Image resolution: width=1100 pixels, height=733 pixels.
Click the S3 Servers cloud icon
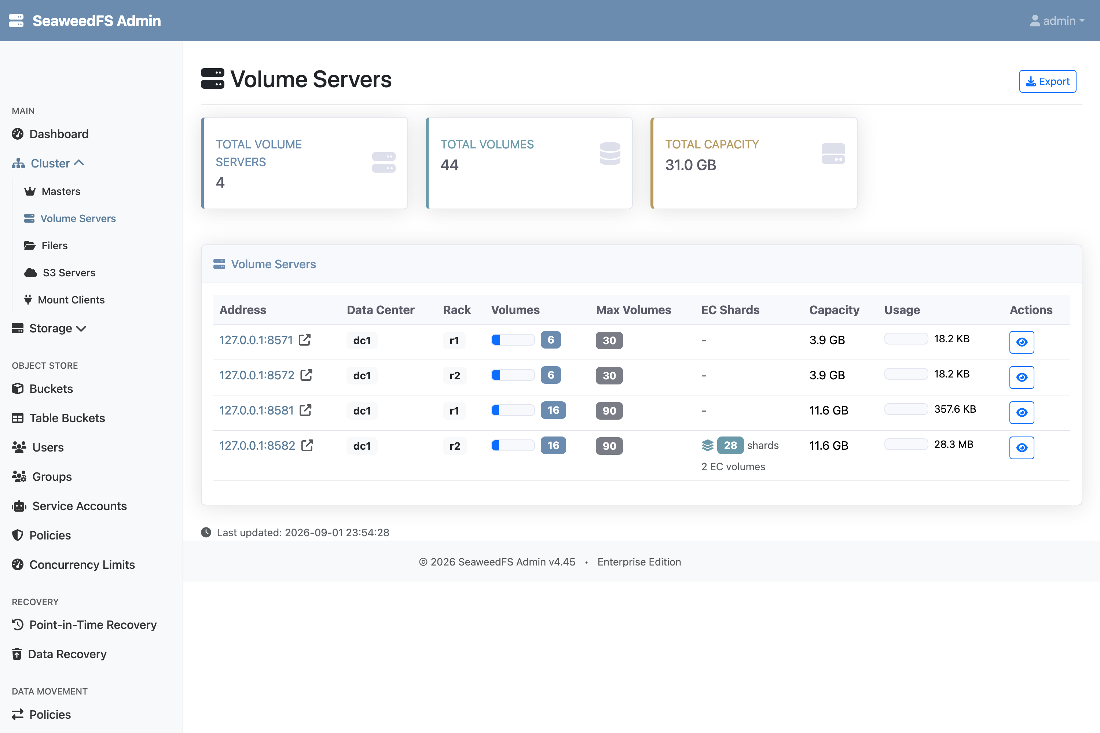pos(31,273)
